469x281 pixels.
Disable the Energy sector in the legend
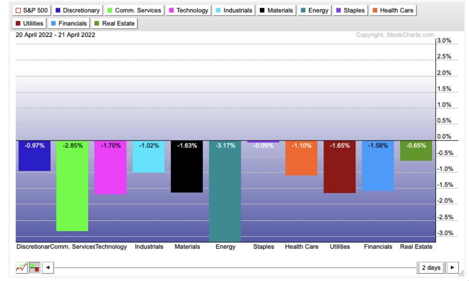tap(318, 10)
